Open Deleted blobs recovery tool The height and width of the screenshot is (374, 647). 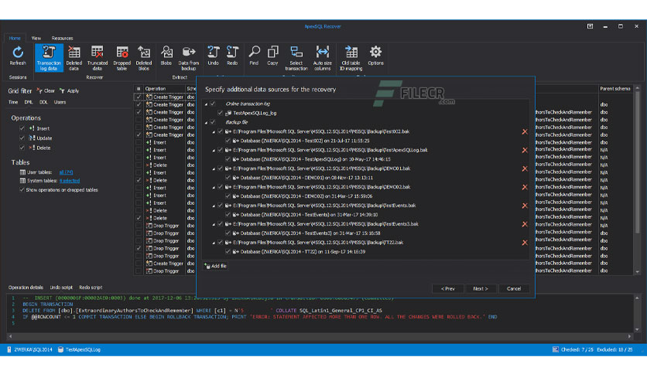tap(144, 58)
